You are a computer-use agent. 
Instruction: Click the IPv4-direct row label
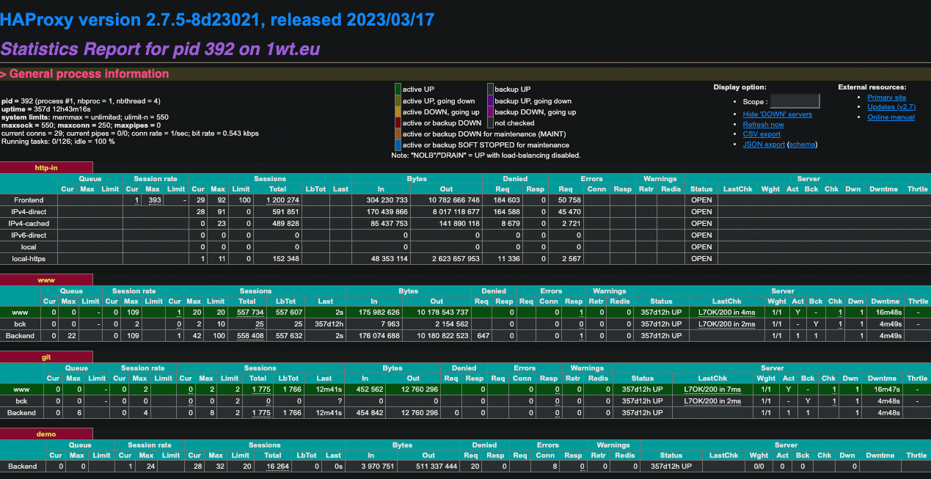coord(29,212)
